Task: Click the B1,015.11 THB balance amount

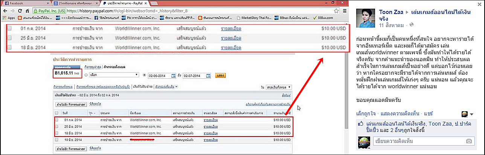Action: tap(67, 73)
